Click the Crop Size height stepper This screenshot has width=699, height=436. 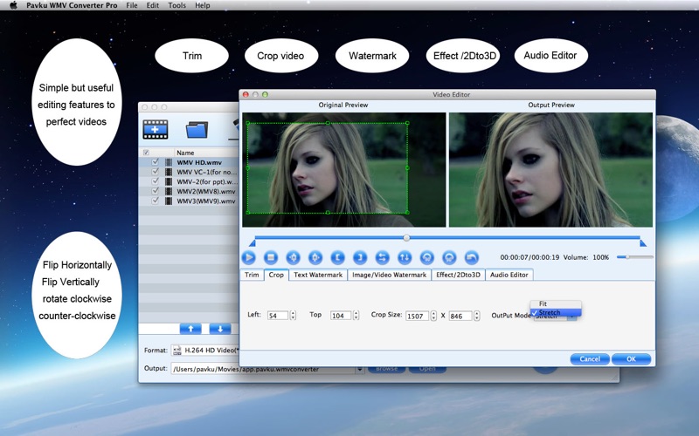(476, 316)
